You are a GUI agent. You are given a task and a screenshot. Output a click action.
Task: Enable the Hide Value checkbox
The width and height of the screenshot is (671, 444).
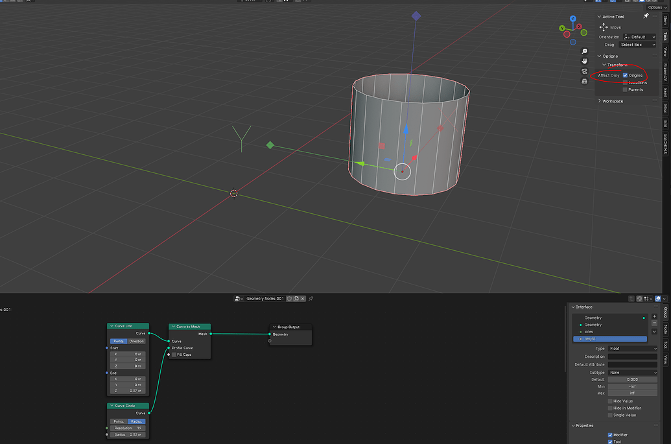[610, 401]
